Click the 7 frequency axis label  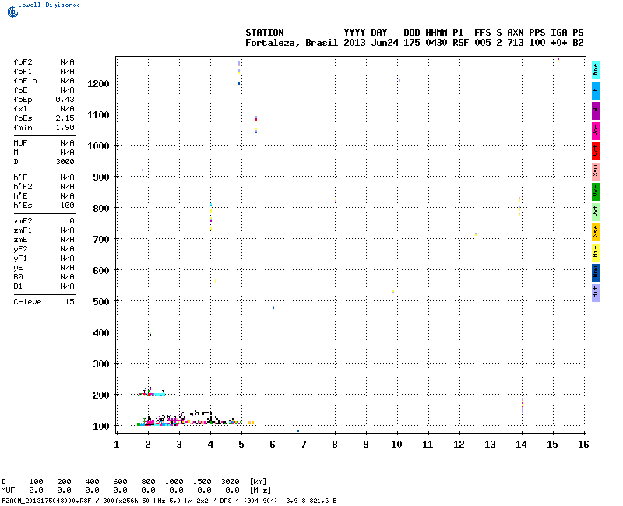click(x=304, y=445)
